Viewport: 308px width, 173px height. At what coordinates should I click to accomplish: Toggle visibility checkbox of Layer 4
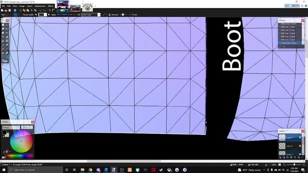(300, 146)
